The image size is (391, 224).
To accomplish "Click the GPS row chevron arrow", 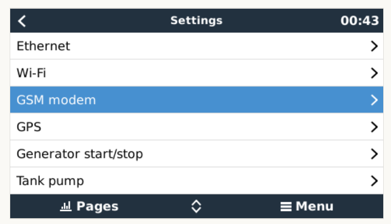I will click(x=374, y=127).
